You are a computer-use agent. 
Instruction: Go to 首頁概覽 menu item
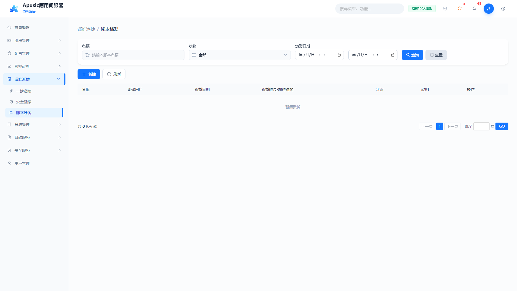point(34,27)
